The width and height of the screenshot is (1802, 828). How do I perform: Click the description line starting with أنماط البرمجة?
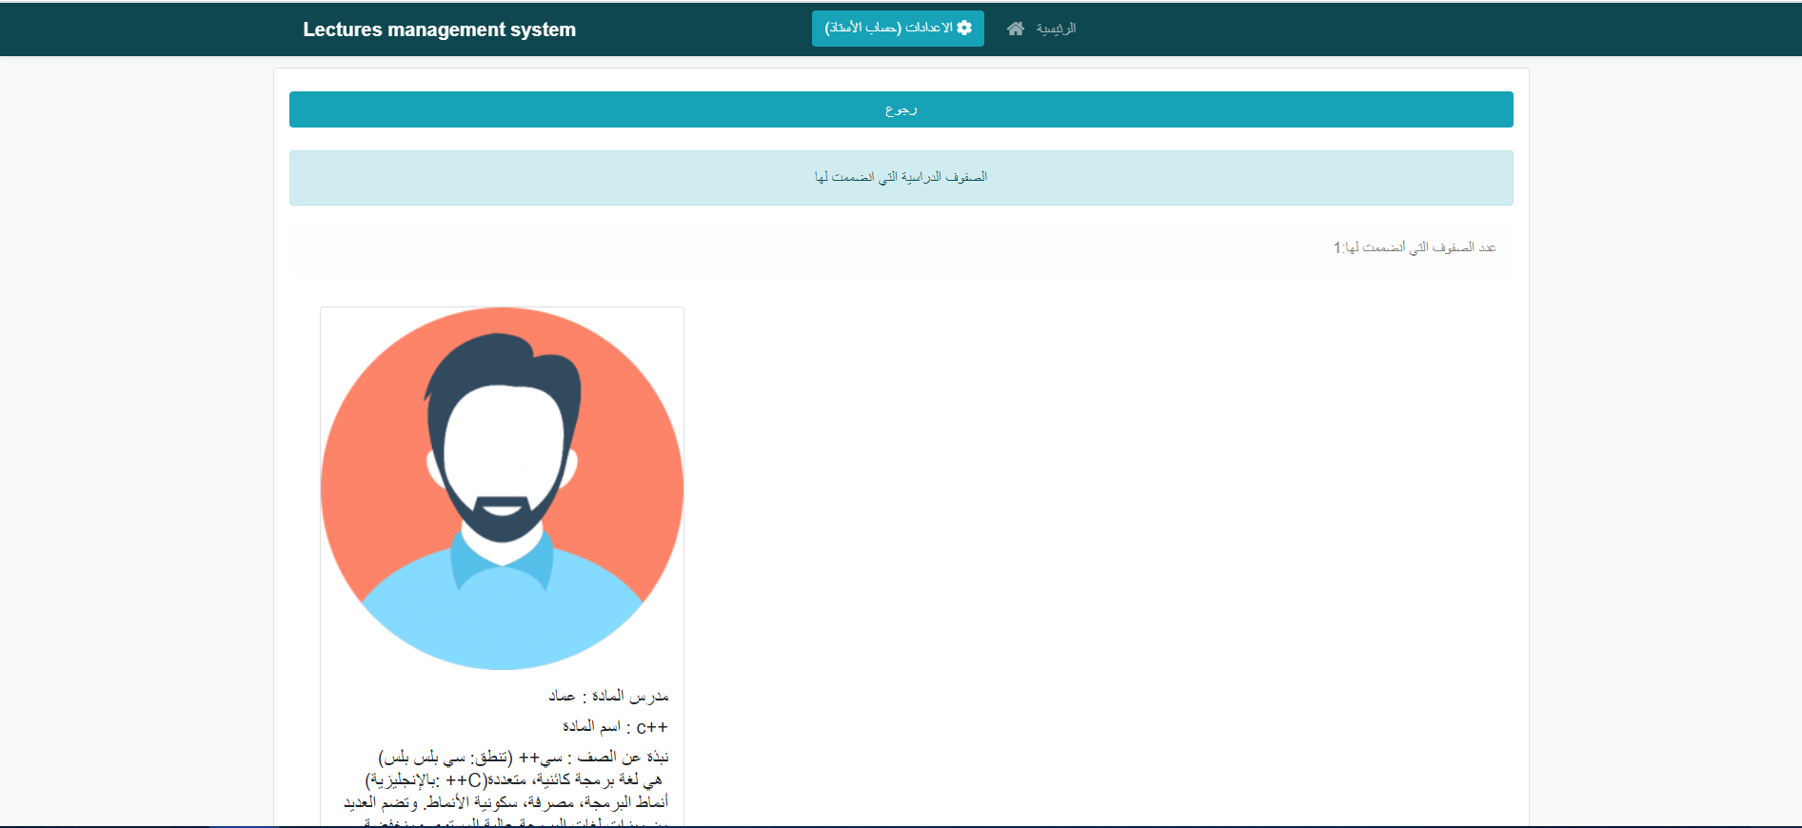click(x=505, y=802)
